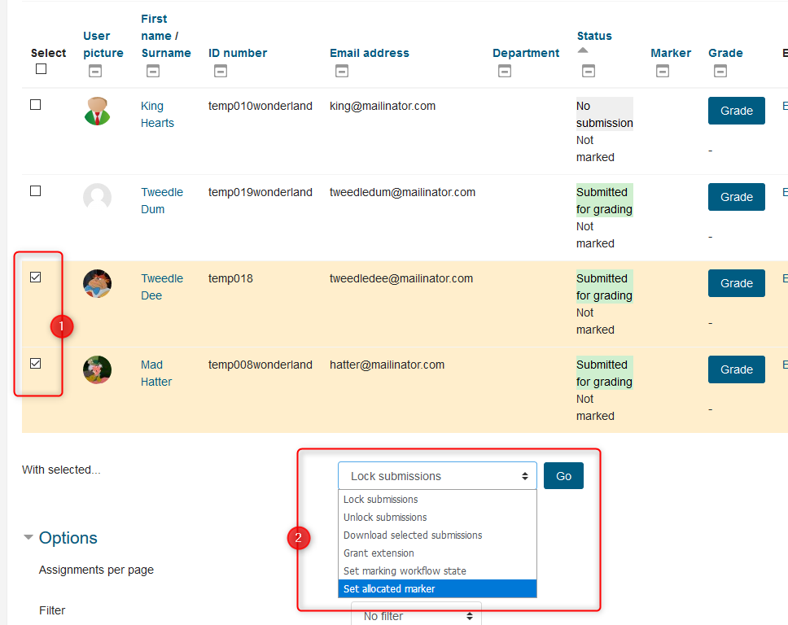Screen dimensions: 788x625
Task: Collapse the Marker column icon
Action: point(663,72)
